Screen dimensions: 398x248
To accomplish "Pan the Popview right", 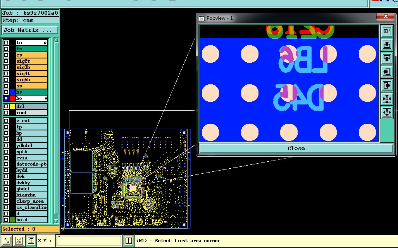I will pos(387,85).
